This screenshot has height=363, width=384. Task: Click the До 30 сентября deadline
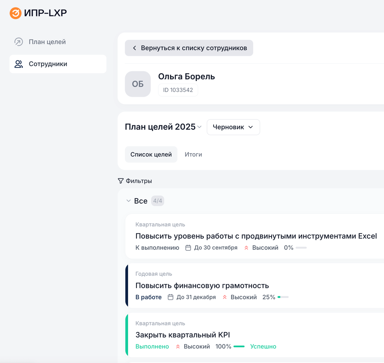[x=216, y=248]
